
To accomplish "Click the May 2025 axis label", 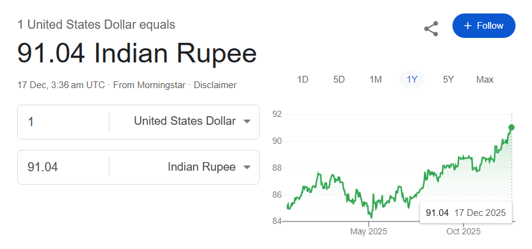I will coord(369,231).
